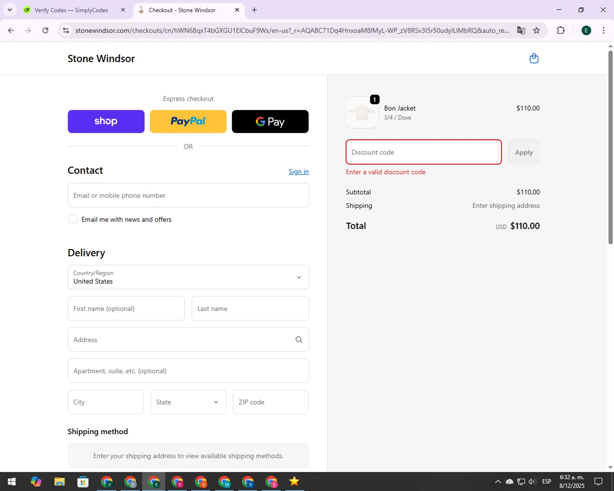The height and width of the screenshot is (491, 614).
Task: Open OneDrive cloud tray icon
Action: (510, 482)
